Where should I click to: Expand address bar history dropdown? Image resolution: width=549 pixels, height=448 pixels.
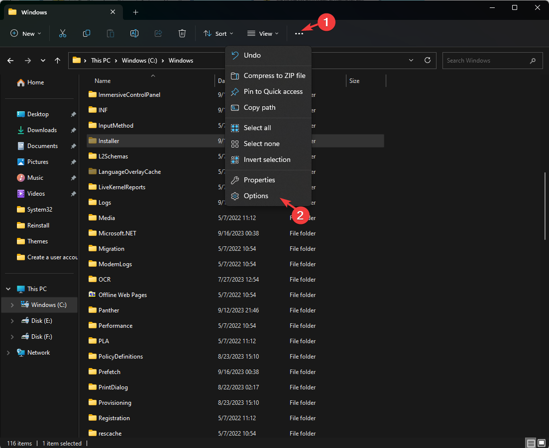click(411, 60)
